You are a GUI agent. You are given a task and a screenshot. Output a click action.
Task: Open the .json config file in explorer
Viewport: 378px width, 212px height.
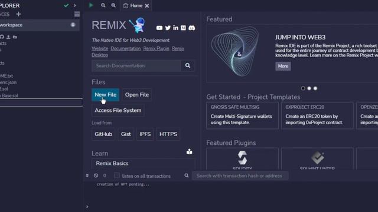point(8,82)
